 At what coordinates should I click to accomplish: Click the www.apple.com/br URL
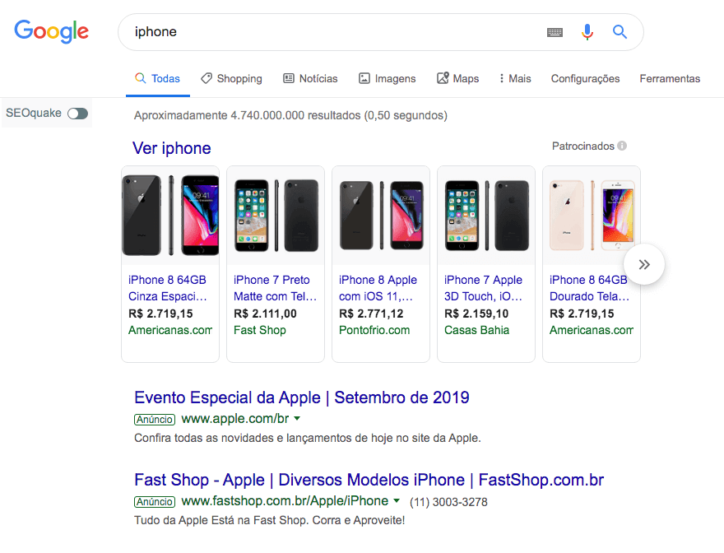click(235, 419)
